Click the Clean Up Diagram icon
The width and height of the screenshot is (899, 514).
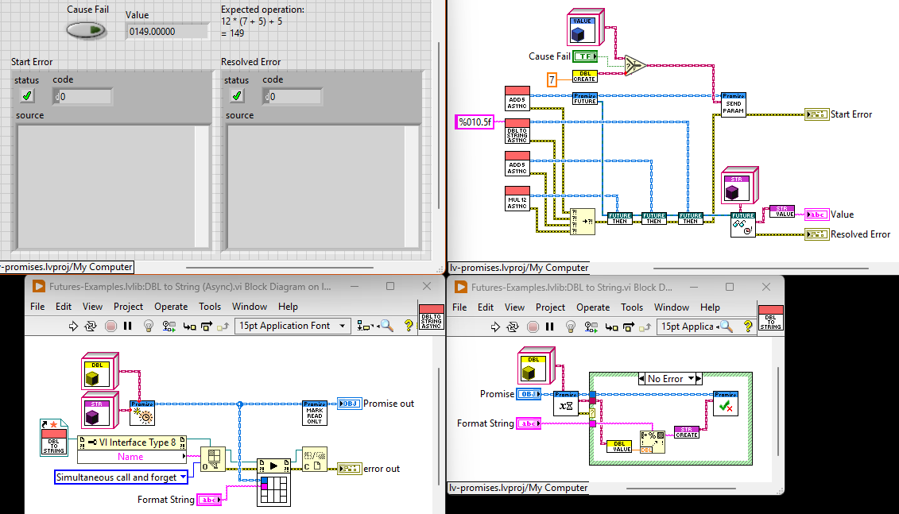coord(362,326)
